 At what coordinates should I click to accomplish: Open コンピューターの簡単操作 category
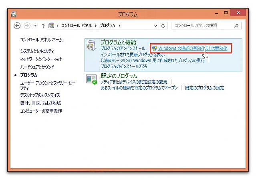41,111
